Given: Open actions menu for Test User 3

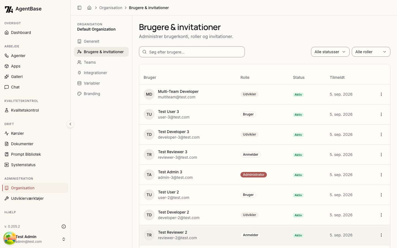Looking at the screenshot, I should (x=381, y=114).
